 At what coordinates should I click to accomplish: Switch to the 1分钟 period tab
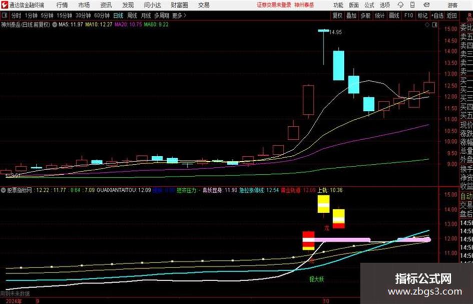point(31,15)
